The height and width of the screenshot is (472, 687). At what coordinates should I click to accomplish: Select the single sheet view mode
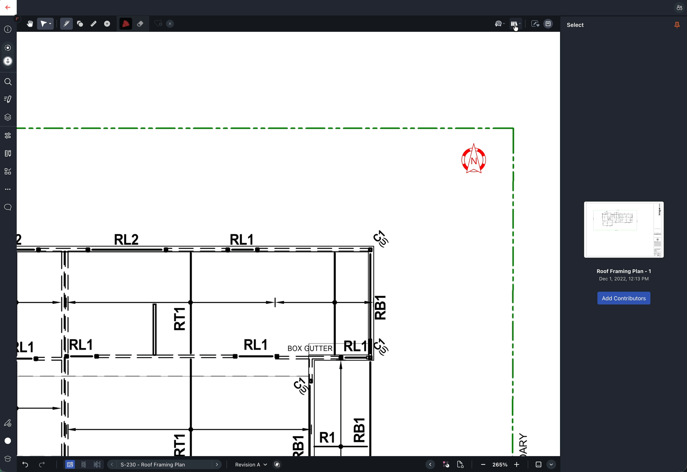pos(70,464)
